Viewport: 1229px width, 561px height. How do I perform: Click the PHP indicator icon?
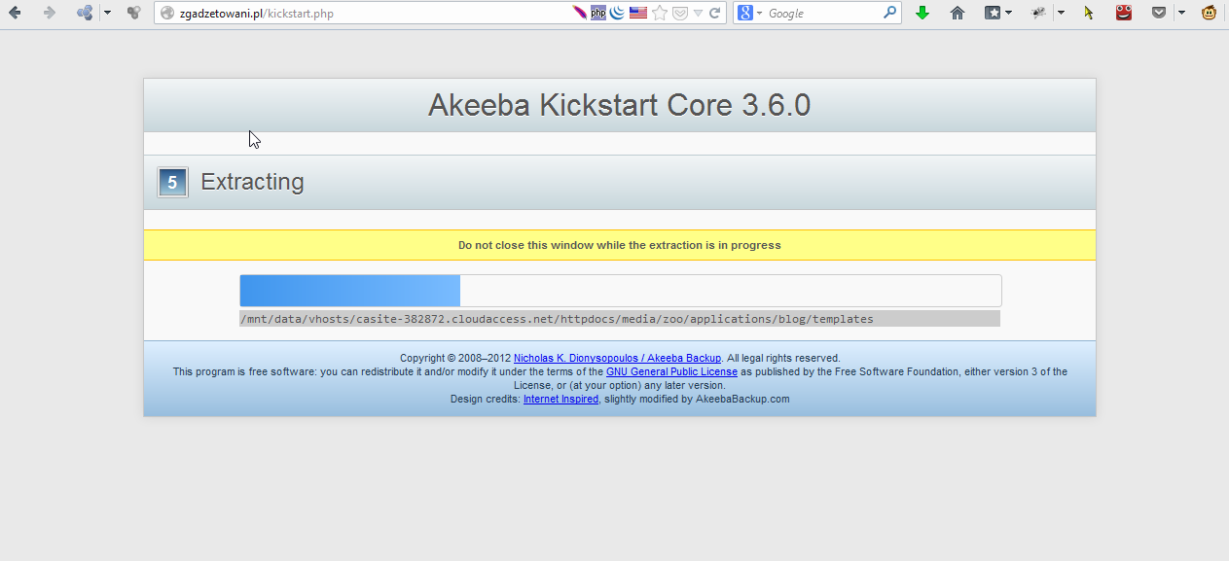click(x=598, y=13)
